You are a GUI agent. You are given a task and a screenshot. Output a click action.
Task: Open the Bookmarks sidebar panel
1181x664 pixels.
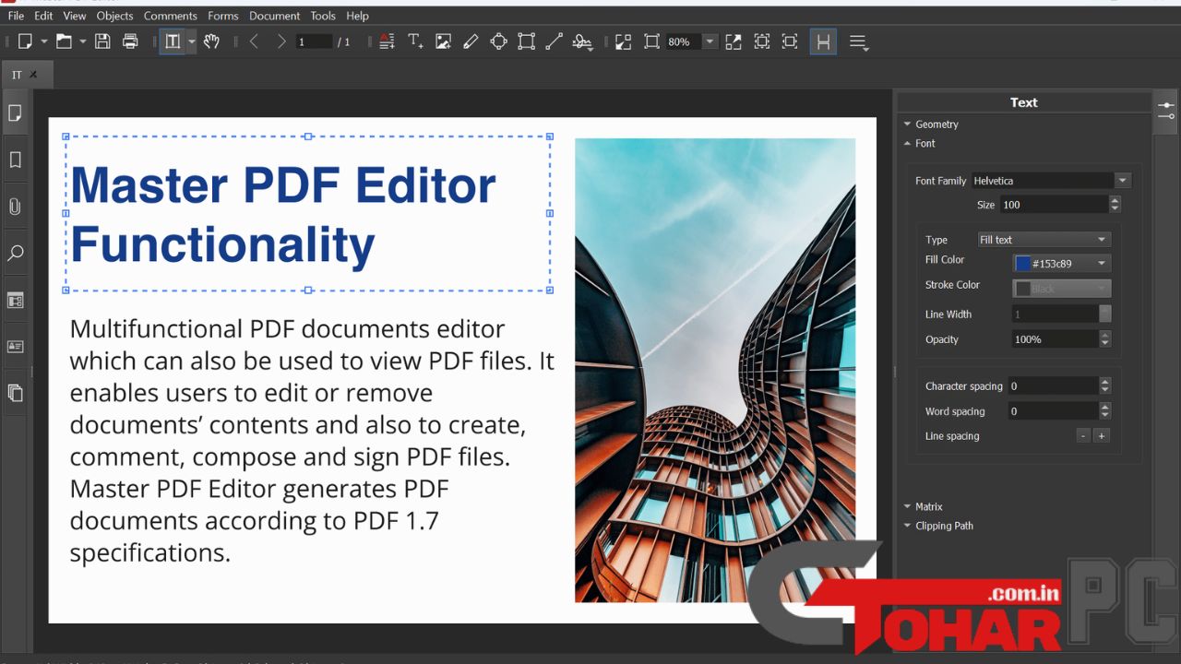(x=15, y=160)
